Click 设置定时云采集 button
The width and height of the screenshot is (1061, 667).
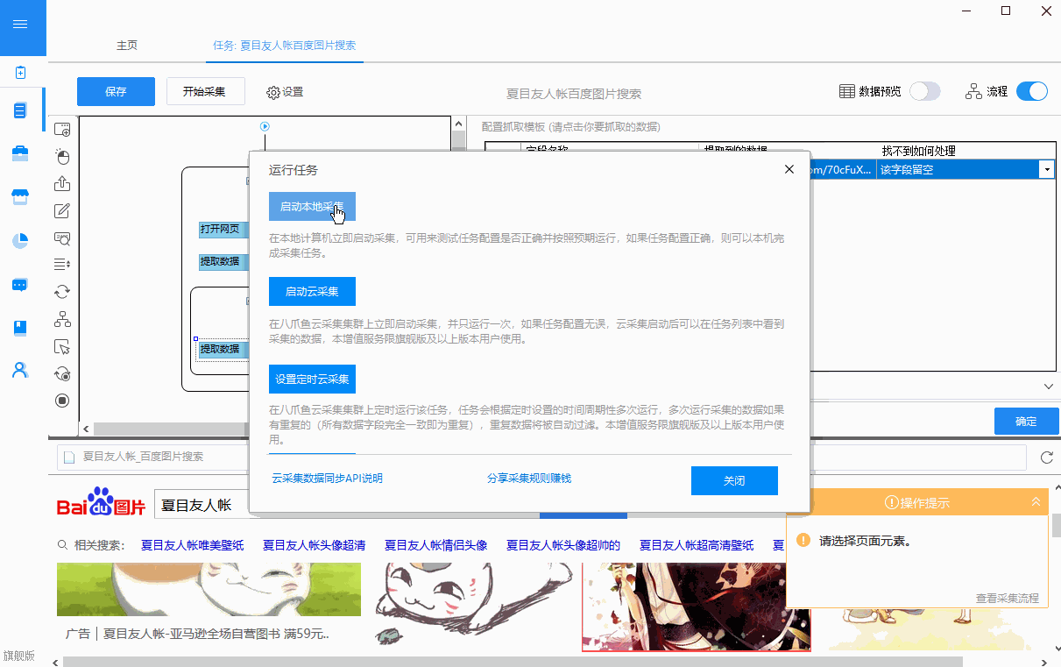(x=312, y=380)
